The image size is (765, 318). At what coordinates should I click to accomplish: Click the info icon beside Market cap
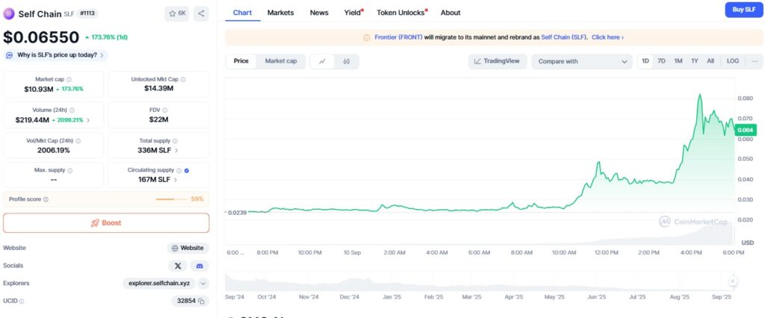point(69,79)
